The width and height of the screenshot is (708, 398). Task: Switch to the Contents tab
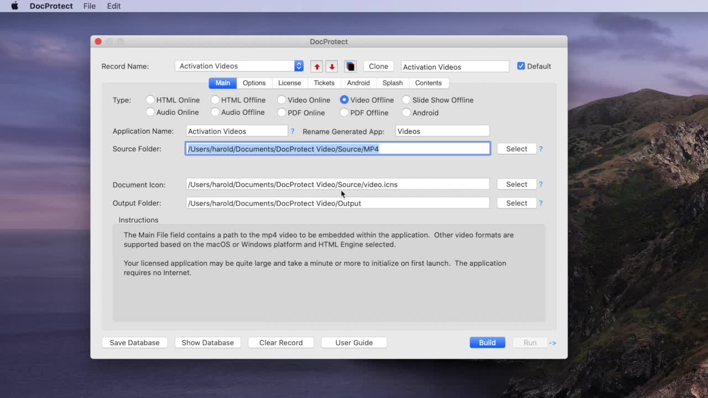click(x=429, y=83)
